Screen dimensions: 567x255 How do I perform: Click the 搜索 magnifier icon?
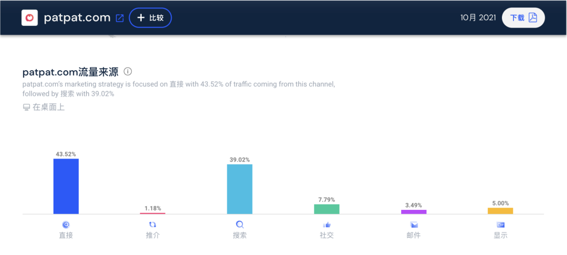point(239,225)
